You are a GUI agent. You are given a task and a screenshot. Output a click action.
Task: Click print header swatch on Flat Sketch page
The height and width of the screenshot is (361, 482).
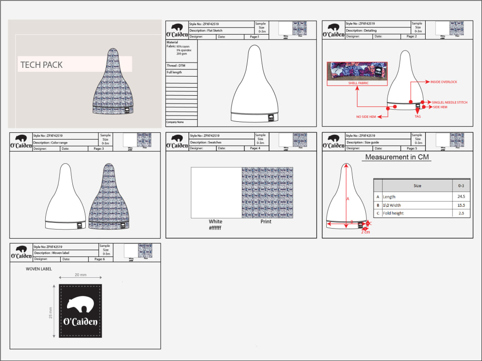point(300,28)
